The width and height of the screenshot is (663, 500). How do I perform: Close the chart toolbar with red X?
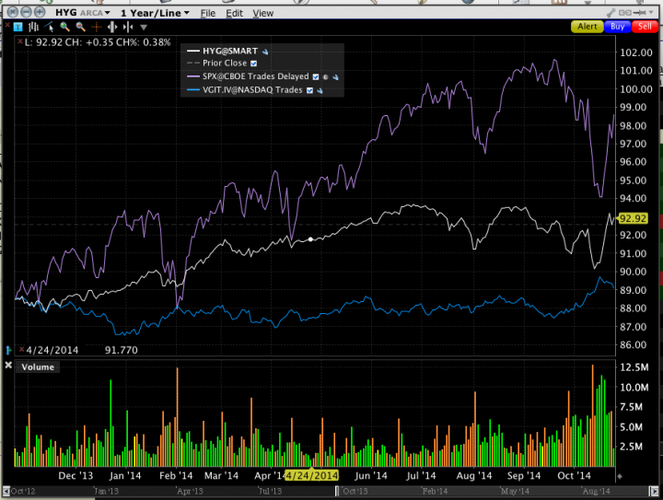(7, 26)
